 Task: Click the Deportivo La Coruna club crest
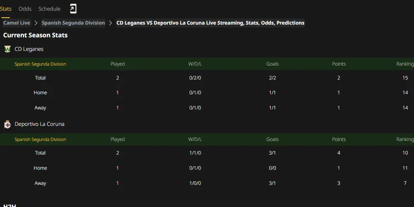(7, 124)
